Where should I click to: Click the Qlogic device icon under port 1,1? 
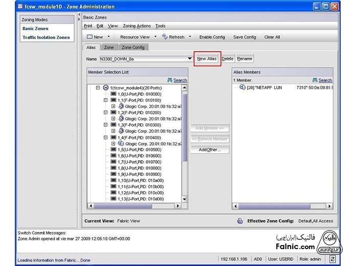coord(121,106)
